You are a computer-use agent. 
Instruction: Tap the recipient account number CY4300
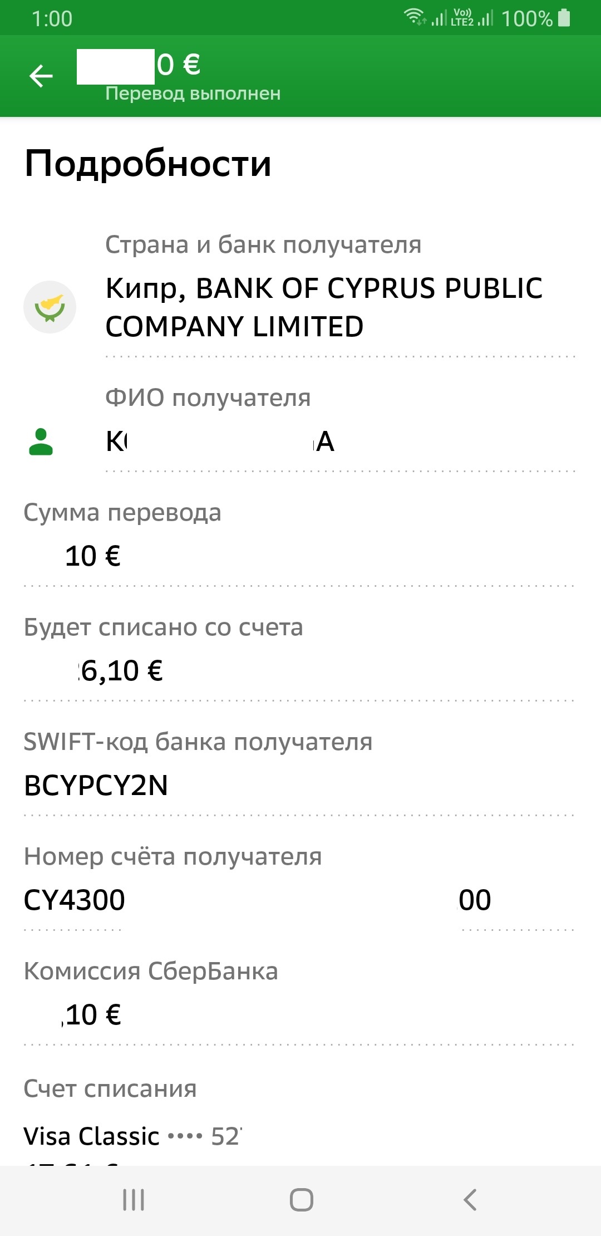click(75, 900)
